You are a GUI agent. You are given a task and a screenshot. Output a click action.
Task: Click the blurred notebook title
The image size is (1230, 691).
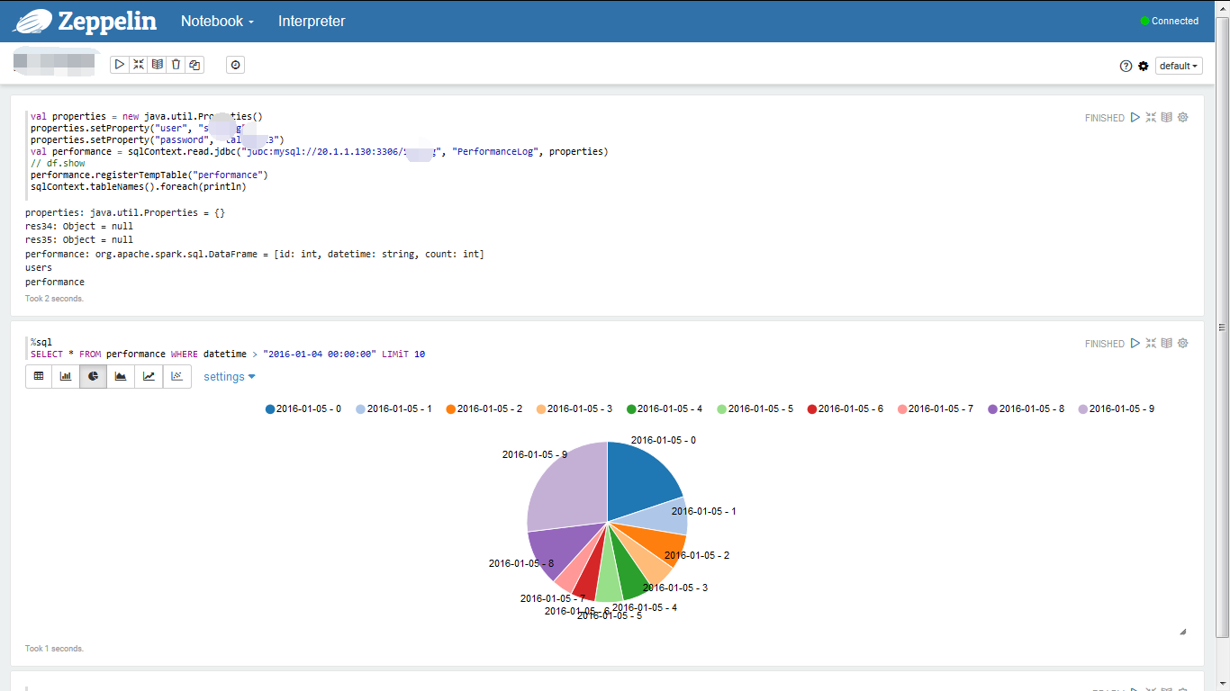point(54,62)
